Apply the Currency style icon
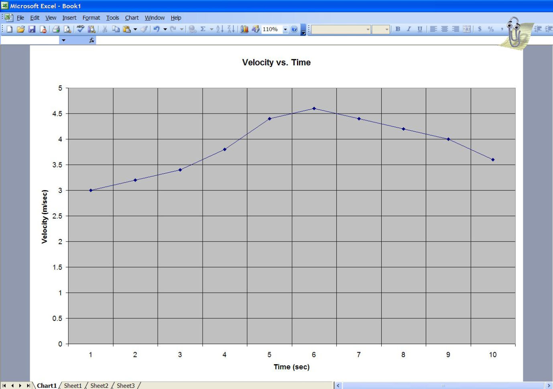 (480, 29)
